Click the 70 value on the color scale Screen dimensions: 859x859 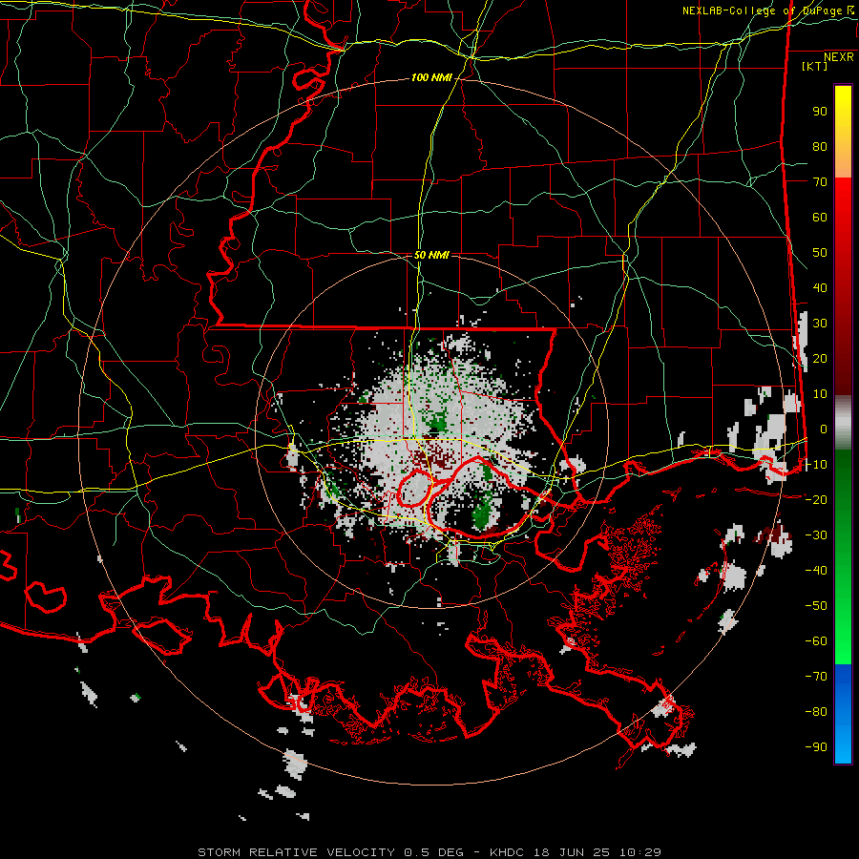(x=820, y=182)
